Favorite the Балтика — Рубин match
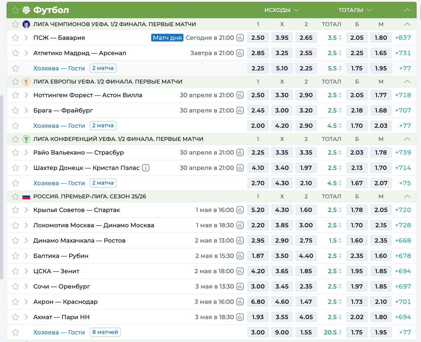This screenshot has width=421, height=342. pos(15,256)
